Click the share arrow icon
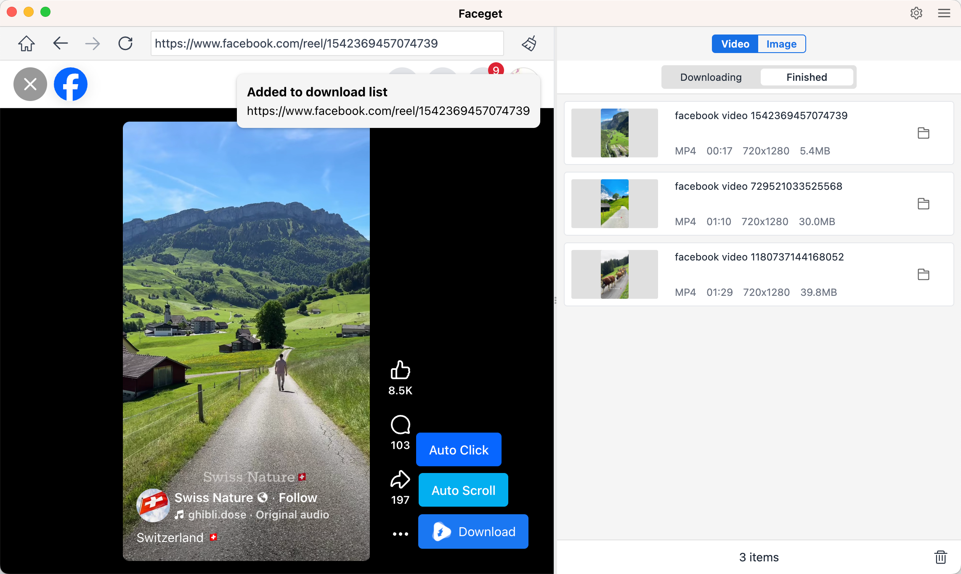961x574 pixels. point(399,480)
